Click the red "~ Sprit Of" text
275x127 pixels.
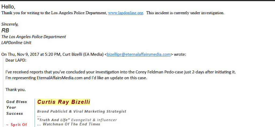[x=17, y=125]
